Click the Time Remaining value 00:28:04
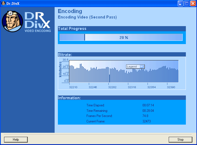The image size is (197, 145). click(x=148, y=111)
